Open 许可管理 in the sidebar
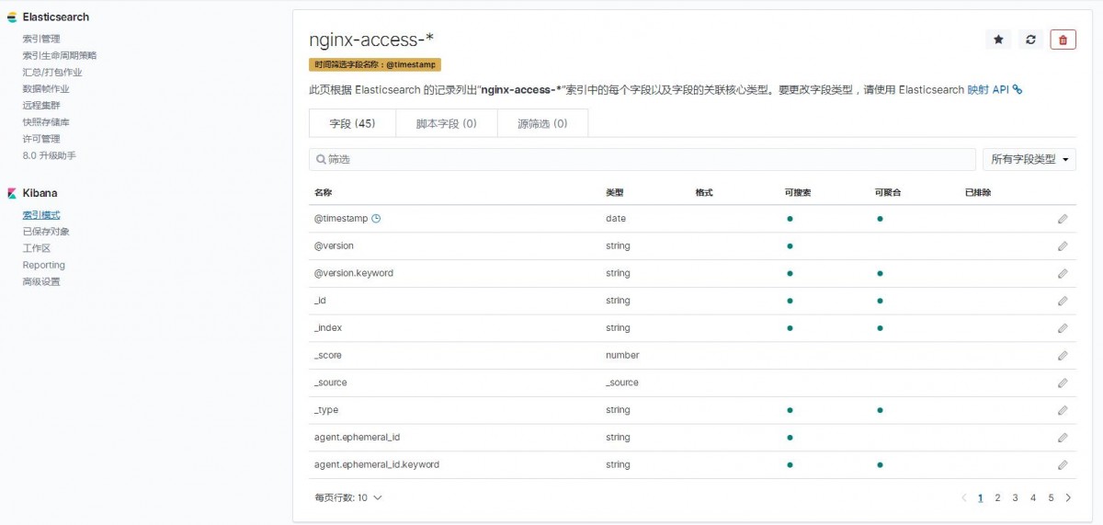This screenshot has height=525, width=1103. pos(41,139)
